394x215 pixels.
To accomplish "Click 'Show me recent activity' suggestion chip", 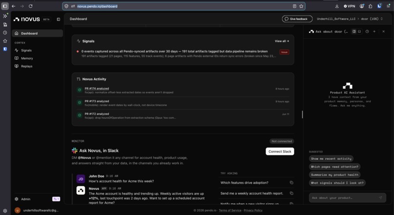I will tap(331, 159).
